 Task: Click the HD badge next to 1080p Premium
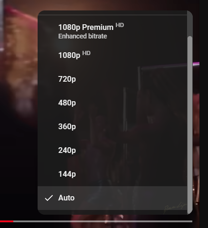tap(119, 25)
